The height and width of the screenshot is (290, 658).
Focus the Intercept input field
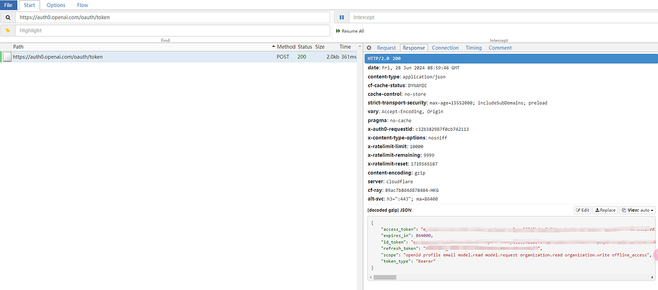(x=503, y=17)
